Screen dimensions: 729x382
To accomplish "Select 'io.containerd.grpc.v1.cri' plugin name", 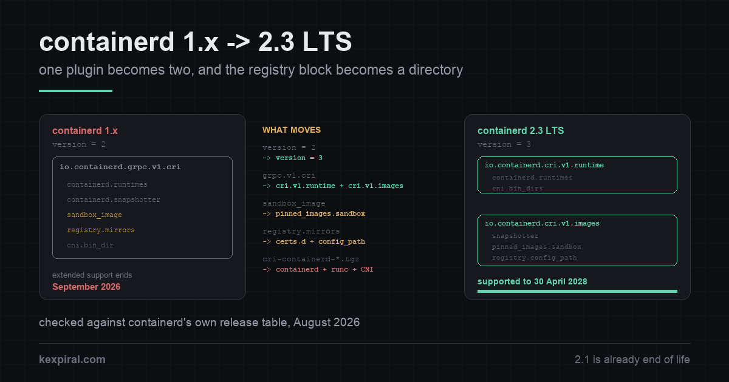I will [120, 167].
